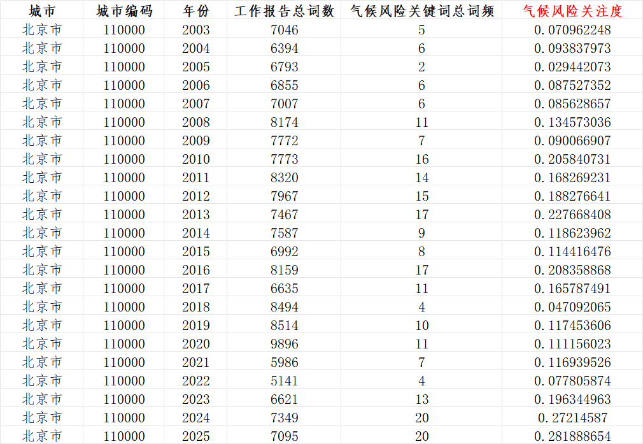
Task: Click the year cell 2003
Action: [x=195, y=30]
